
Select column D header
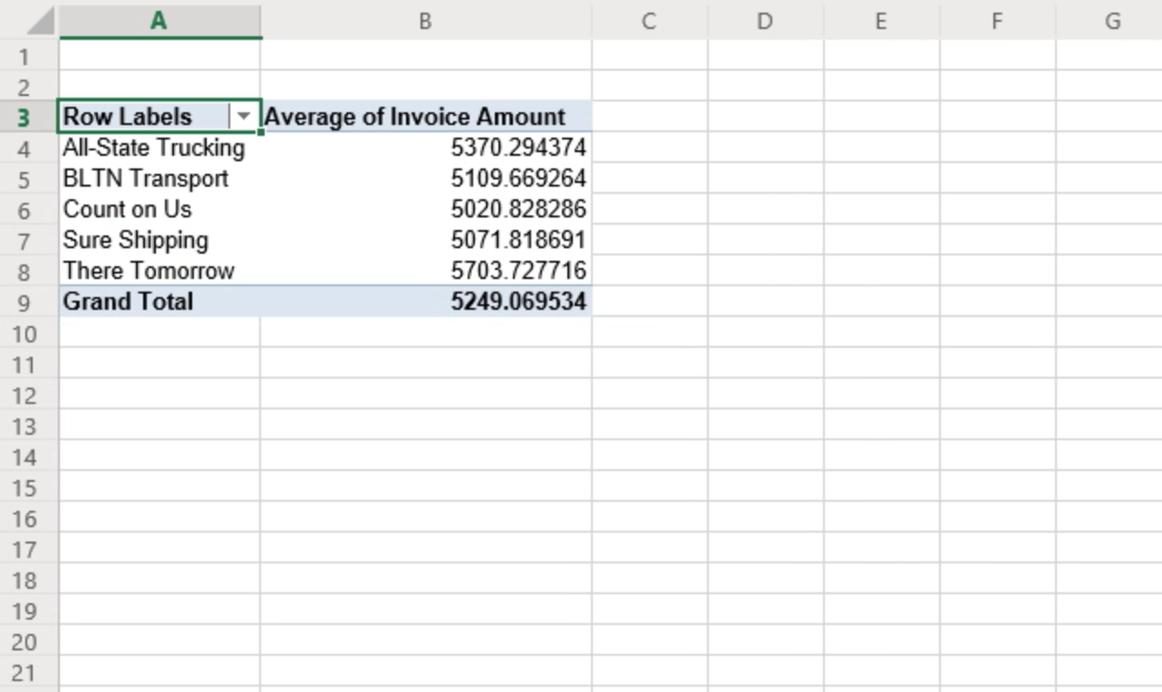(765, 21)
